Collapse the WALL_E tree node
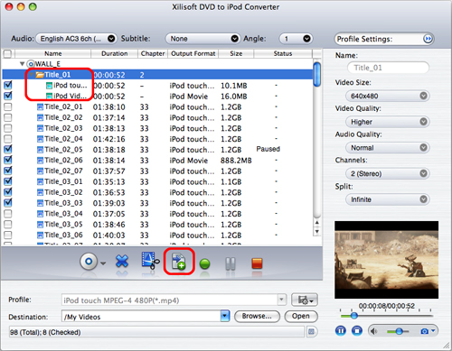 pyautogui.click(x=22, y=64)
